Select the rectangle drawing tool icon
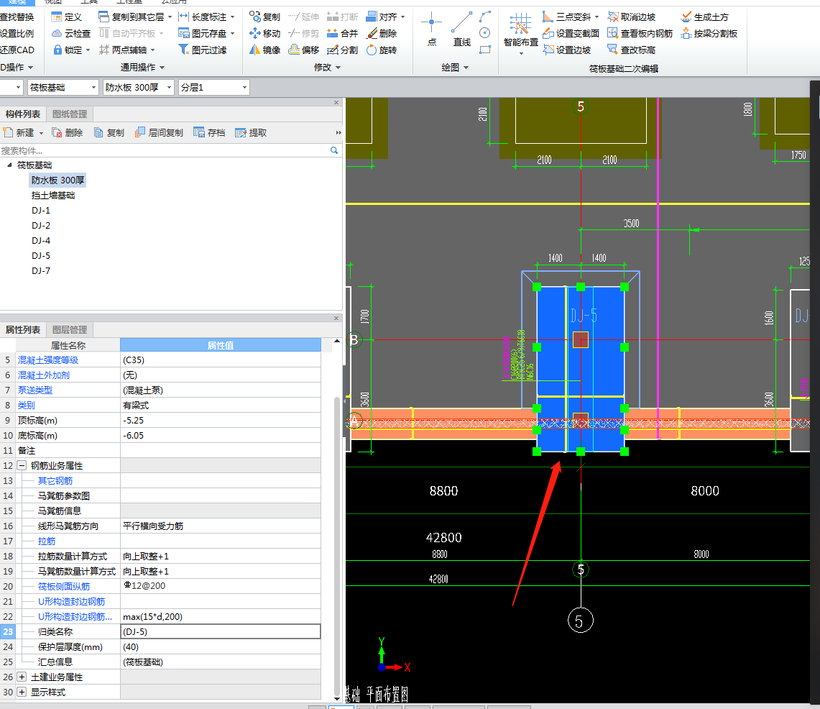Image resolution: width=820 pixels, height=709 pixels. coord(485,50)
